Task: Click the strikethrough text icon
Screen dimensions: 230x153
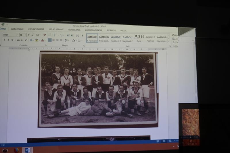Action: point(18,40)
